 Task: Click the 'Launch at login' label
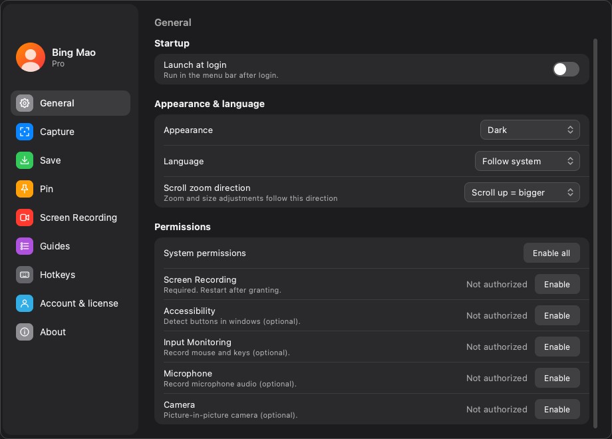coord(195,65)
